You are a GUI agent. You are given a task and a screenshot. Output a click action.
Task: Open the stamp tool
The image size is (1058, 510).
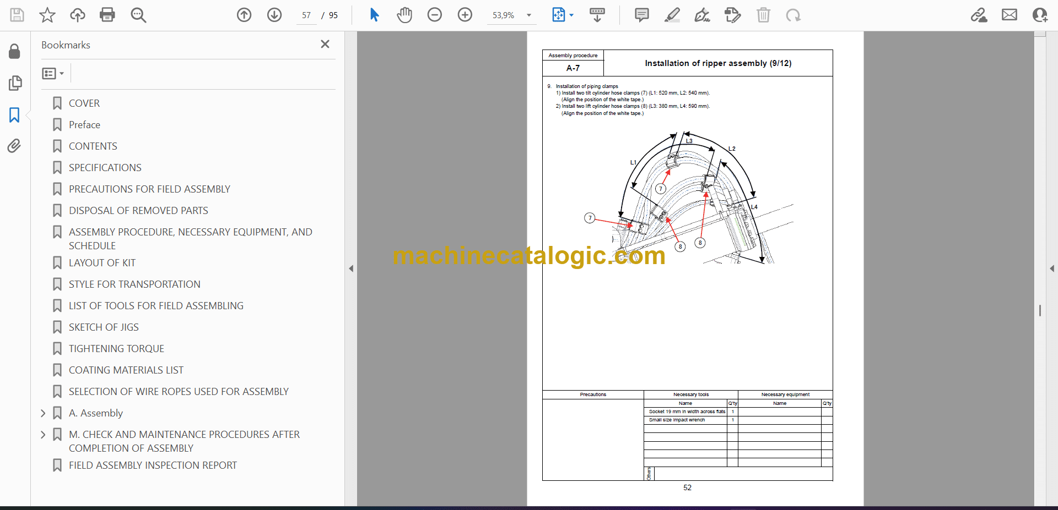(x=733, y=15)
